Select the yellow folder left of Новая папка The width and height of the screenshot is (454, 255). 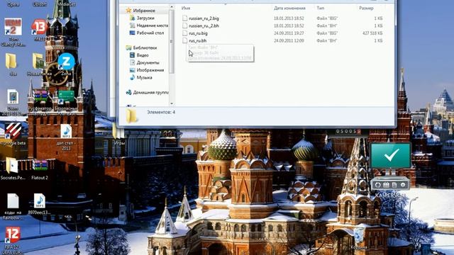point(12,64)
